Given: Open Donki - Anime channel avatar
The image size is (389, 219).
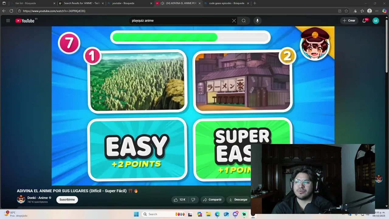Looking at the screenshot, I should [21, 200].
